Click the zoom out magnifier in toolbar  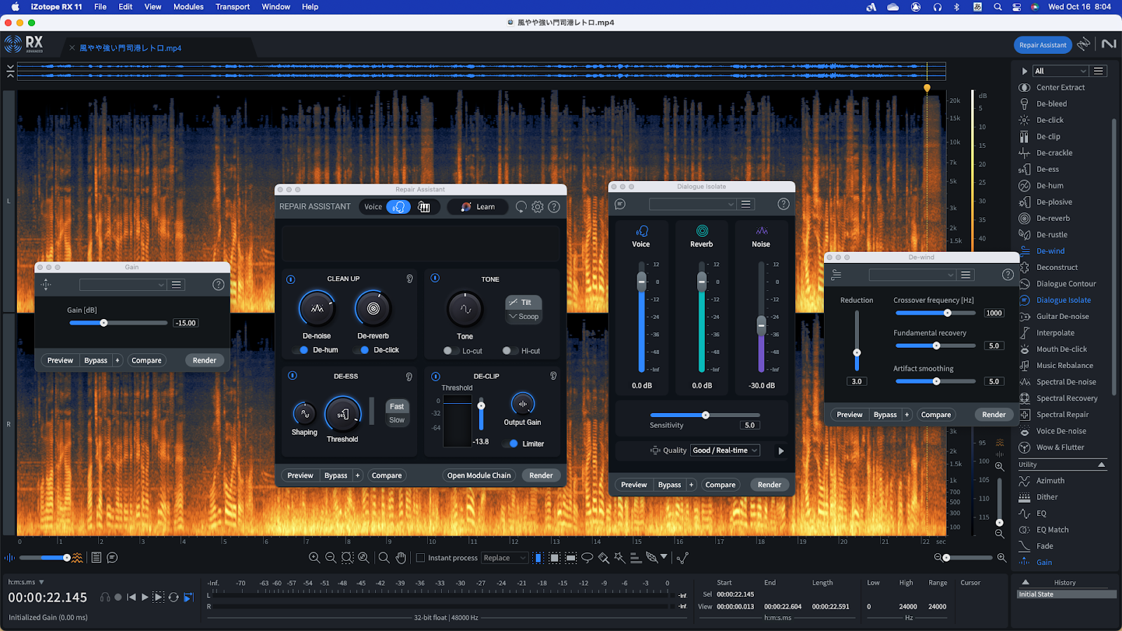pyautogui.click(x=331, y=558)
